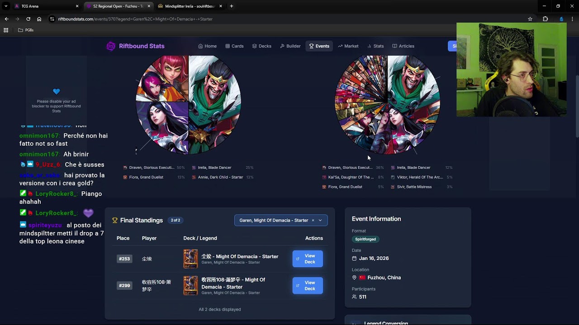Image resolution: width=579 pixels, height=325 pixels.
Task: Click Fiora, Grand Duelist 5% legend entry
Action: (x=353, y=187)
